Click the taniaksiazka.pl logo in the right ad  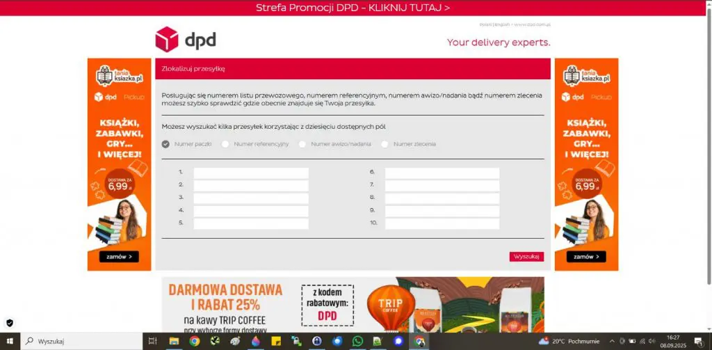click(x=587, y=75)
